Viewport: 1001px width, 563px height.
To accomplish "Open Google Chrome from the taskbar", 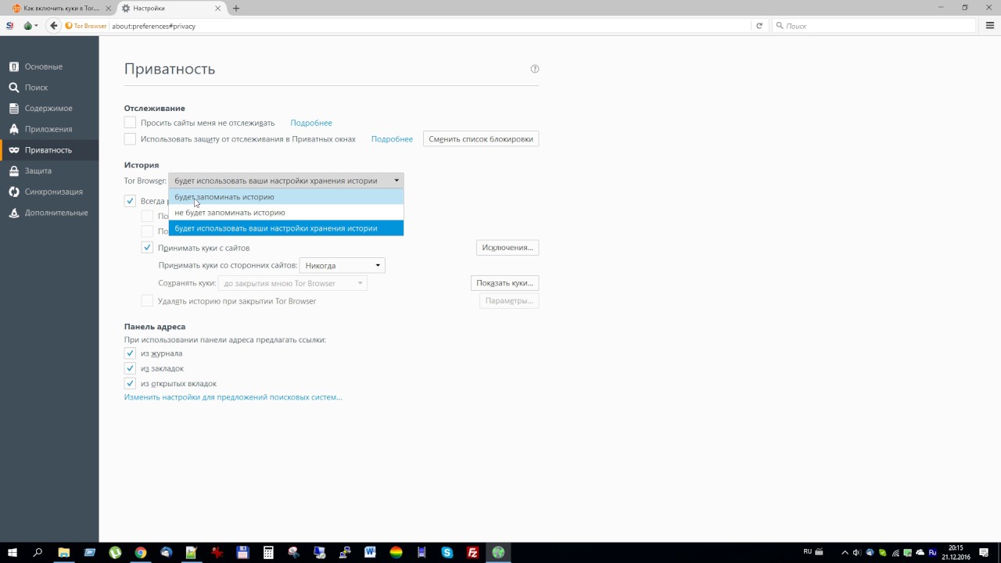I will click(141, 553).
